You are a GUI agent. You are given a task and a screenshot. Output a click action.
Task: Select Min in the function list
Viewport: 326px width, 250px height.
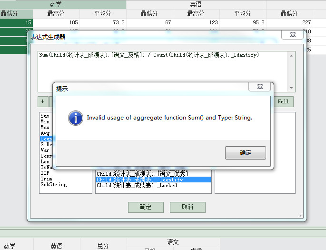[x=45, y=121]
